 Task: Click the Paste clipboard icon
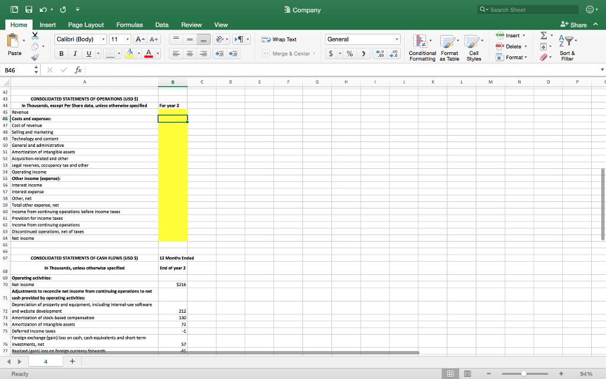click(x=13, y=41)
